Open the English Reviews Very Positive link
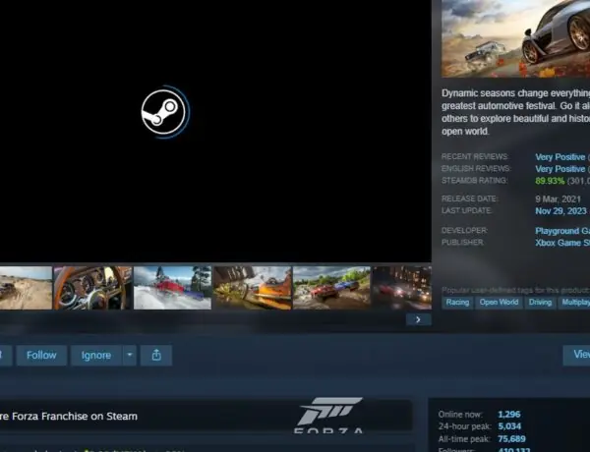590x452 pixels. point(560,169)
